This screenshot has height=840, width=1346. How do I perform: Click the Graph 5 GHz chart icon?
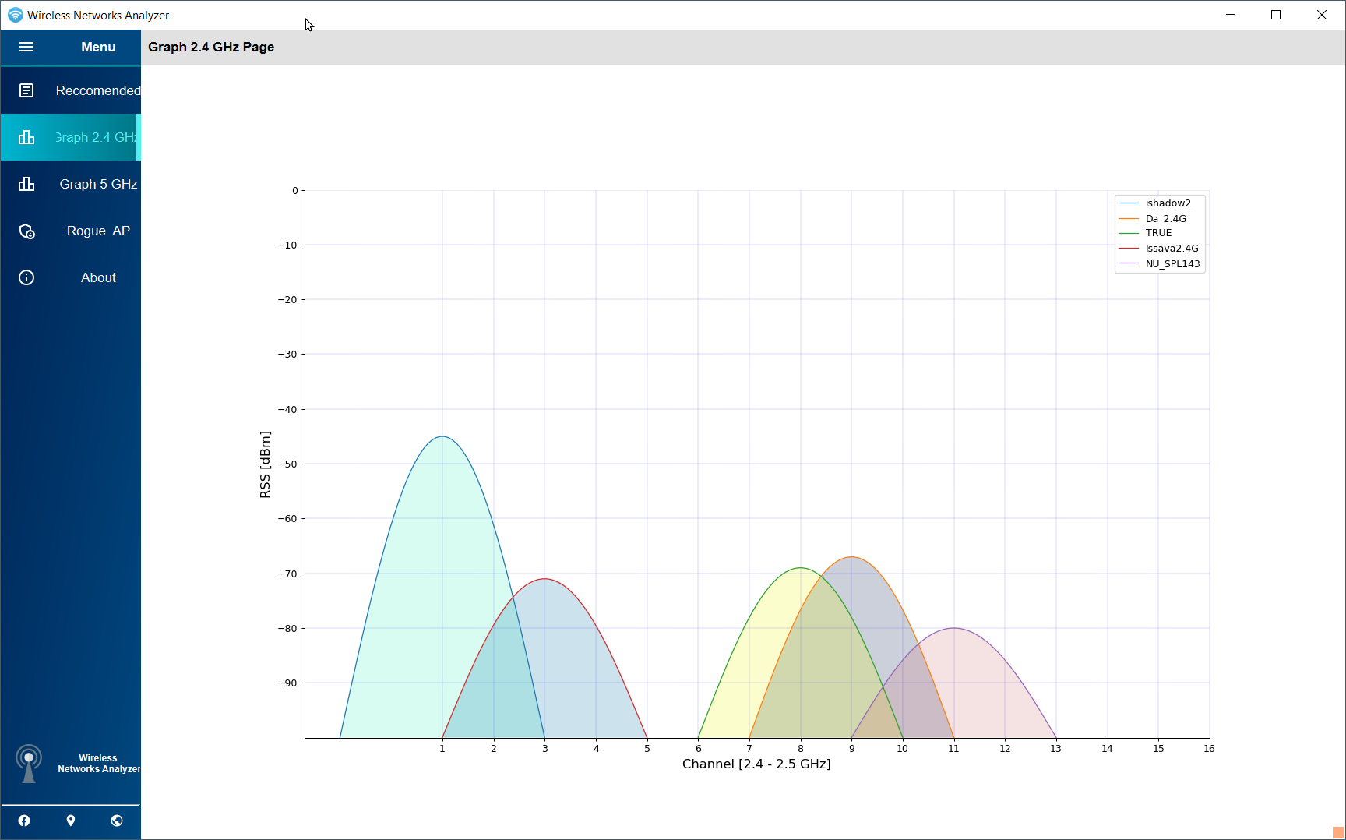coord(26,184)
